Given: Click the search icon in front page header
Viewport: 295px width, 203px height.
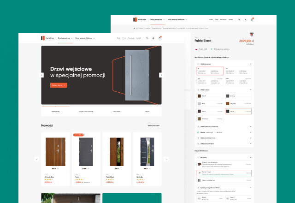Looking at the screenshot, I should [x=147, y=38].
